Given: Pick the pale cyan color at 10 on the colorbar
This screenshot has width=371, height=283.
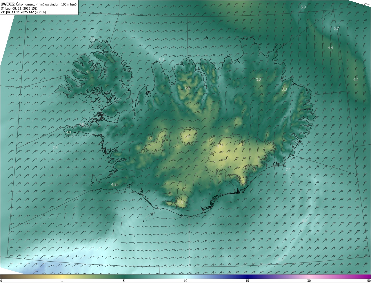Looking at the screenshot, I should (185, 276).
